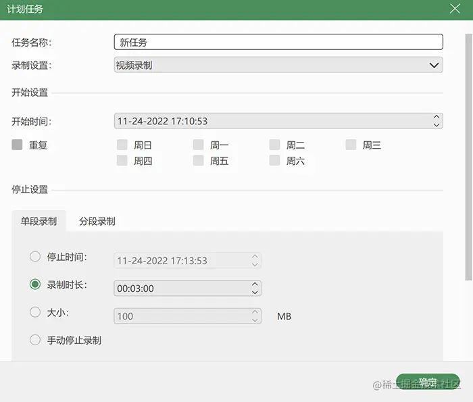This screenshot has height=402, width=473.
Task: Tick the 周六 checkbox
Action: point(274,160)
